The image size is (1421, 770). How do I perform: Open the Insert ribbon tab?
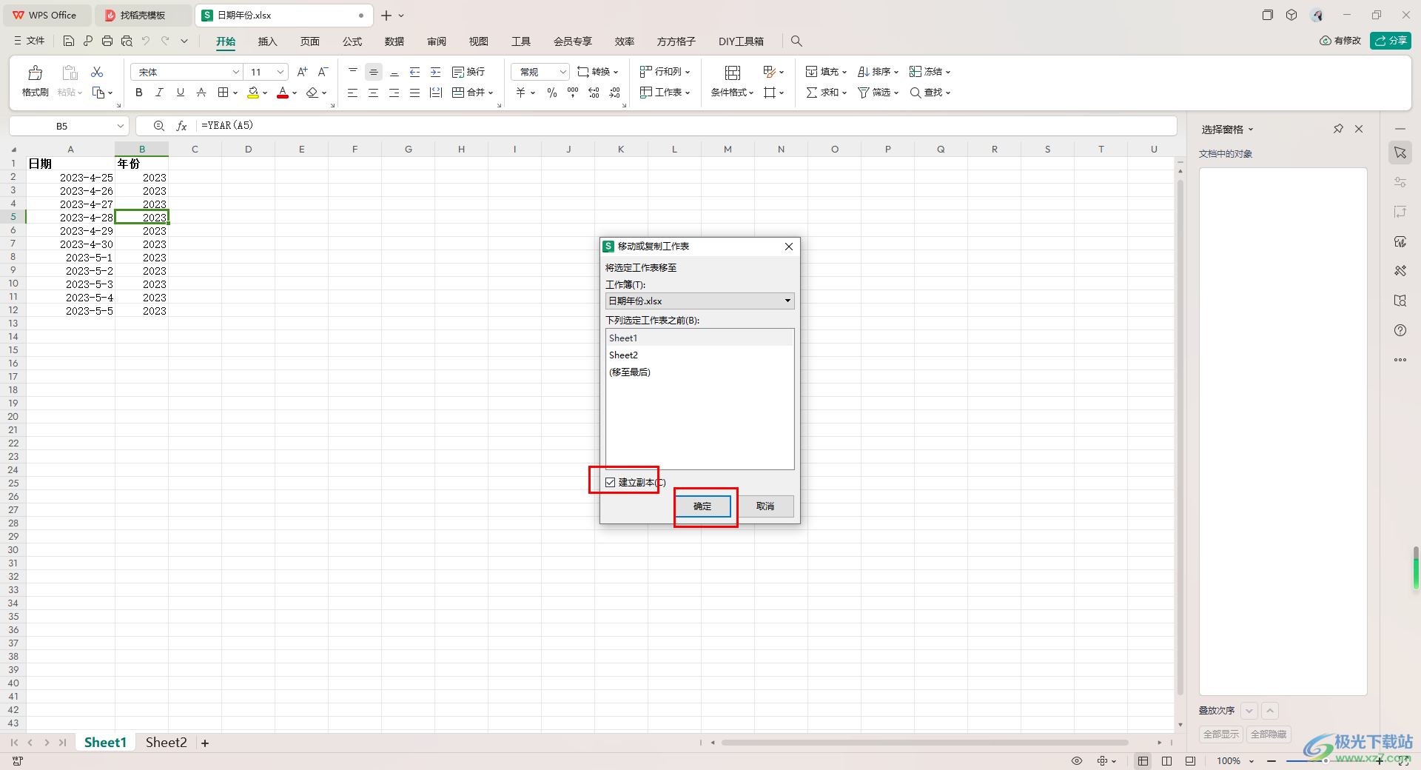(x=267, y=41)
